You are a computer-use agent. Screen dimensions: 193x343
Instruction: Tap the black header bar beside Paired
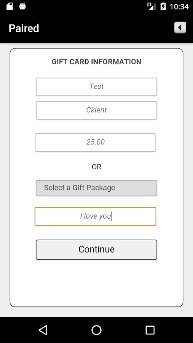point(105,28)
